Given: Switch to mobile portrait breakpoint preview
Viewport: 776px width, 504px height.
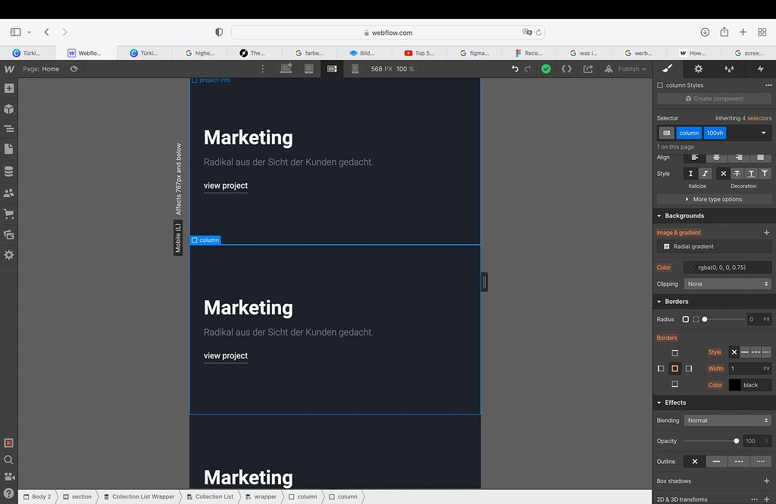Looking at the screenshot, I should coord(355,68).
